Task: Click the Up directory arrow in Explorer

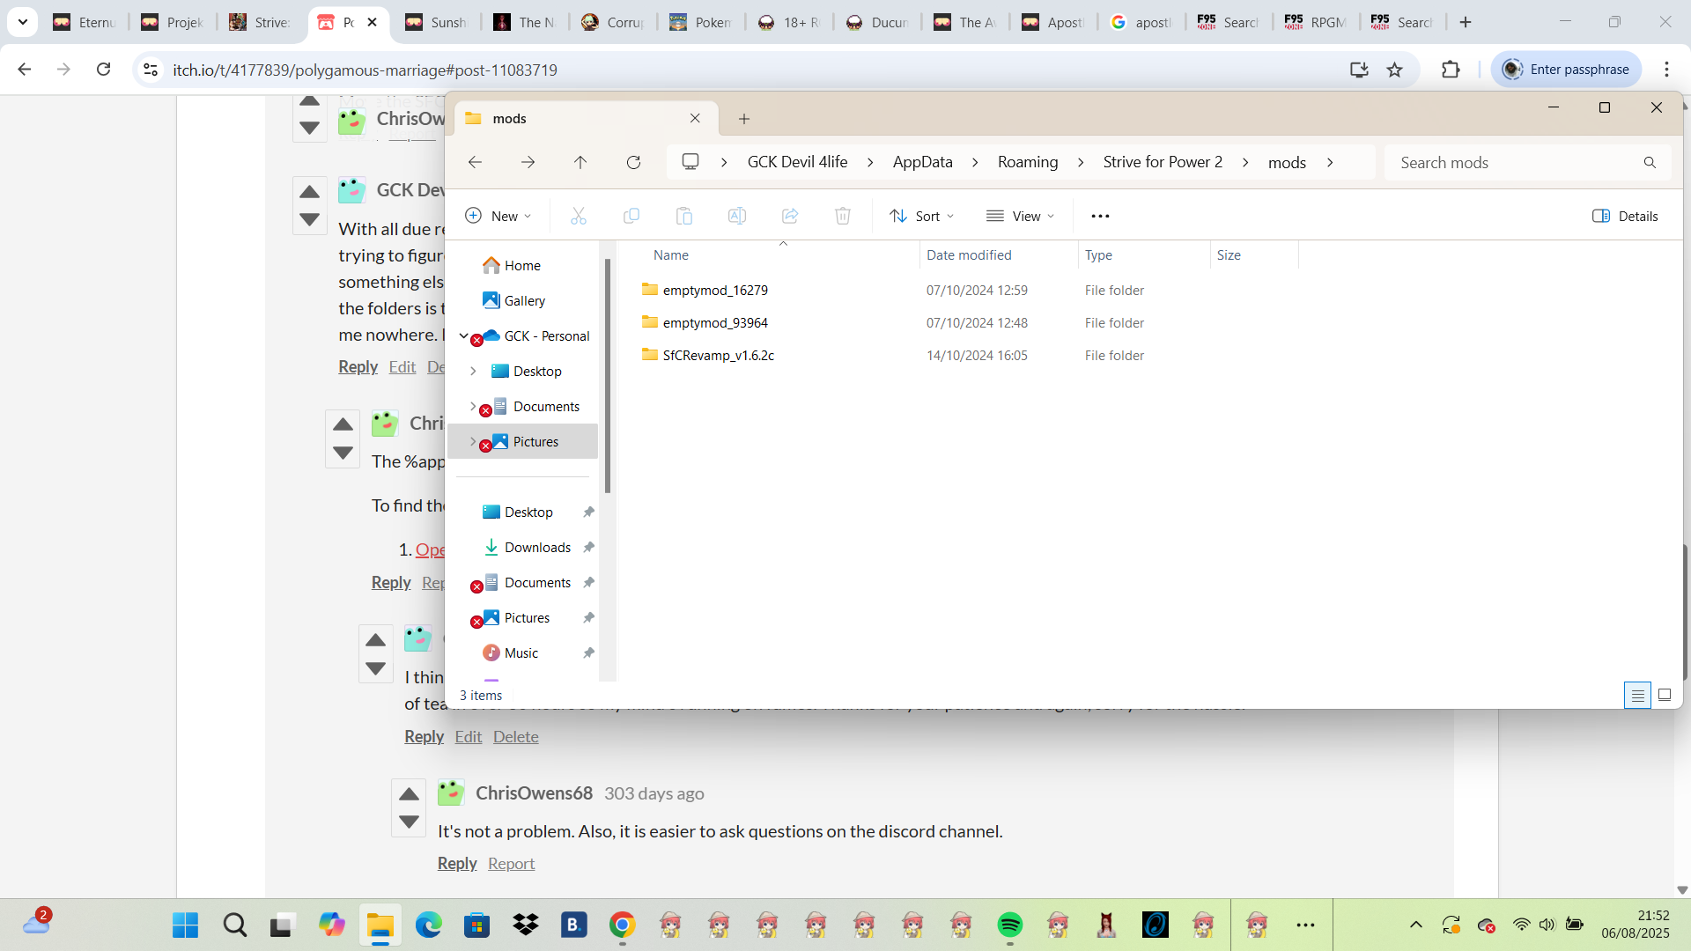Action: [x=580, y=162]
